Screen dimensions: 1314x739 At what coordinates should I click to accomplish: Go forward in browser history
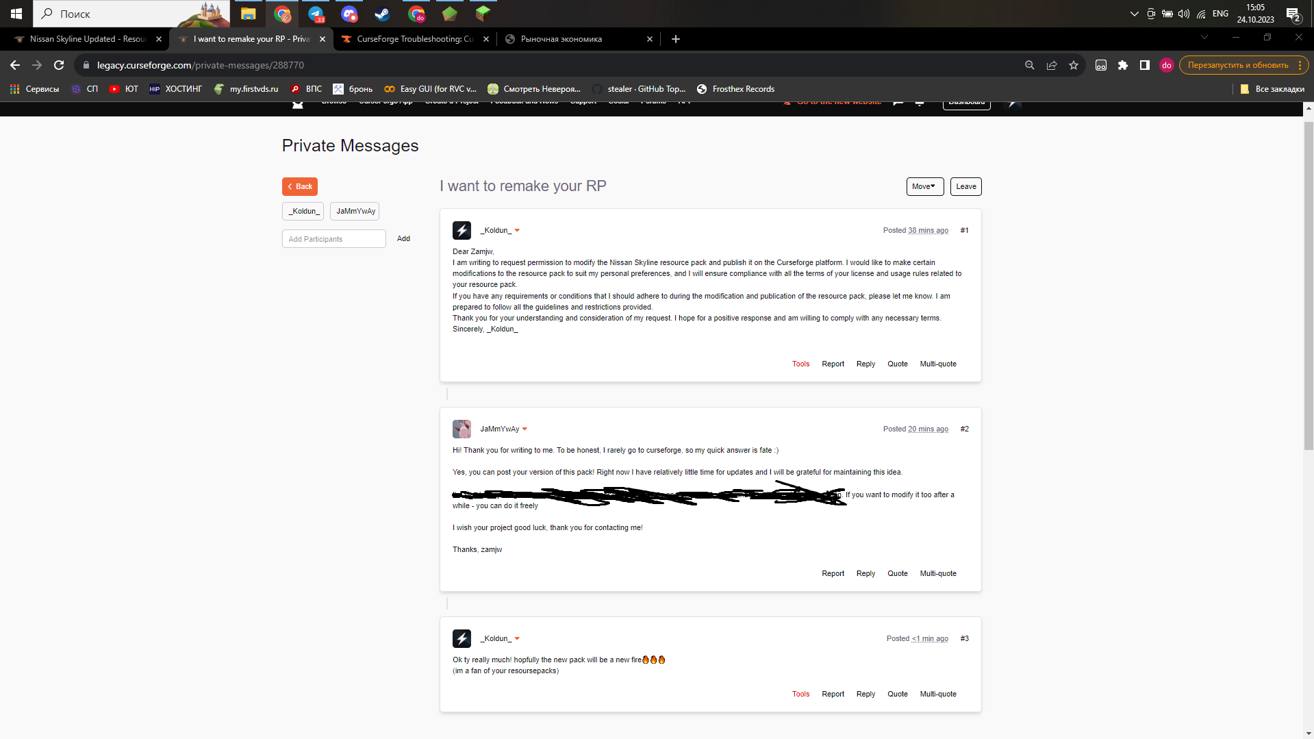click(37, 65)
